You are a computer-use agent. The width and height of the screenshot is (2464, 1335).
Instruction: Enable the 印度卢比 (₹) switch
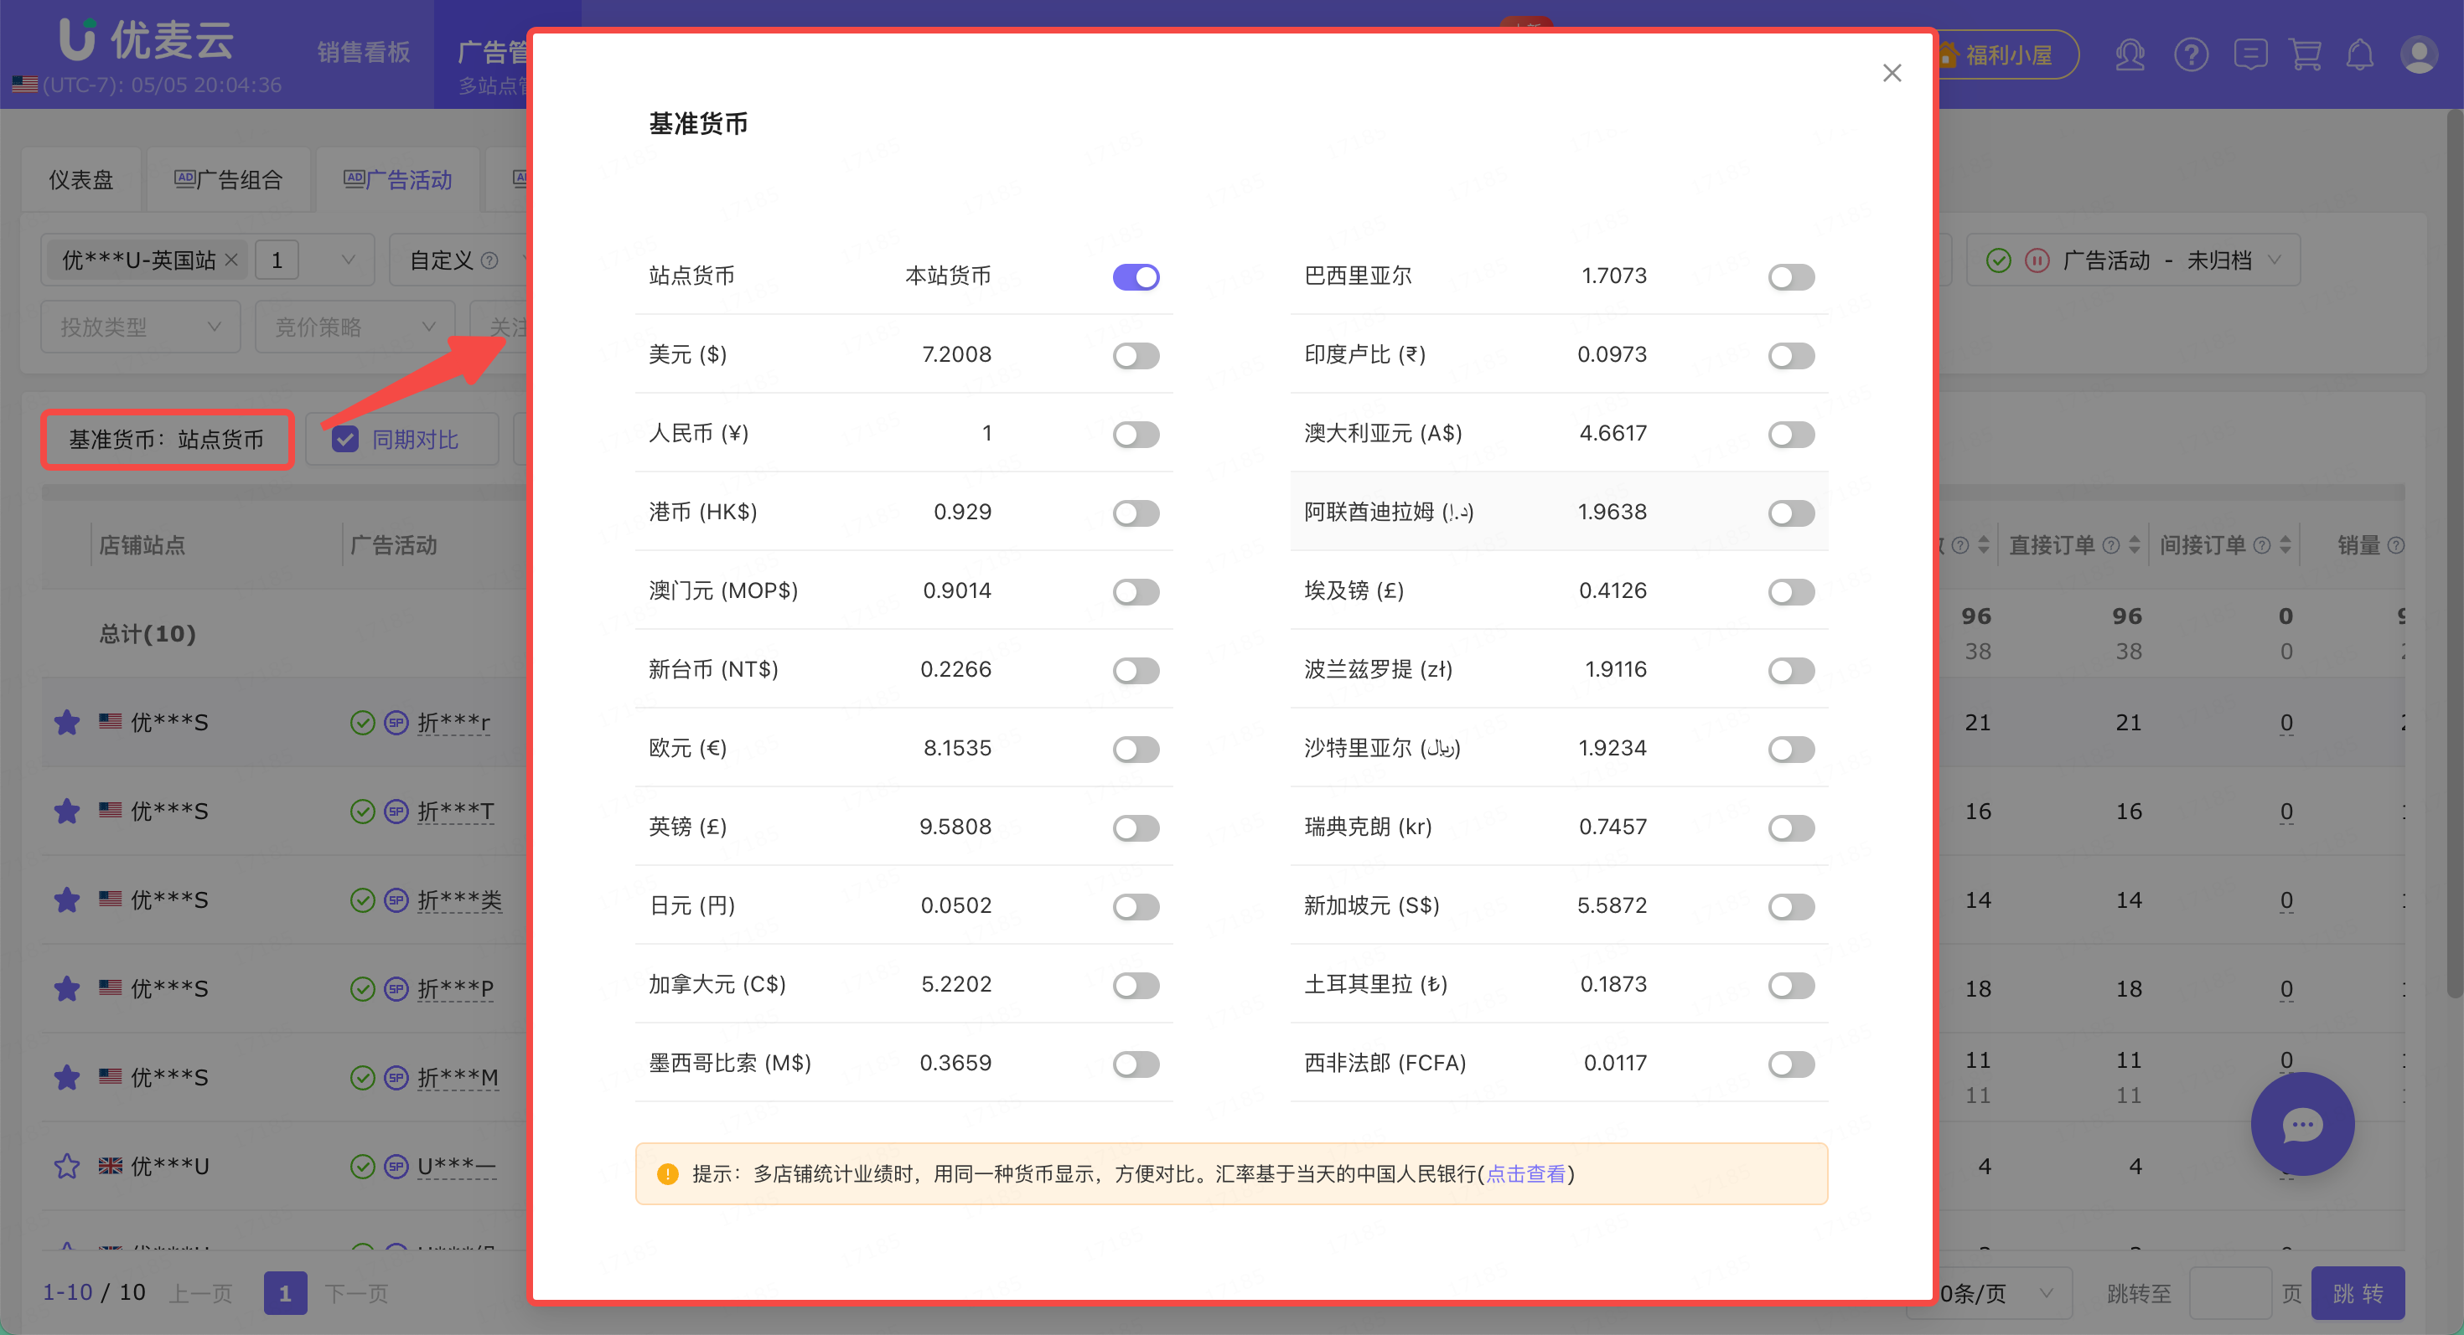(x=1791, y=355)
